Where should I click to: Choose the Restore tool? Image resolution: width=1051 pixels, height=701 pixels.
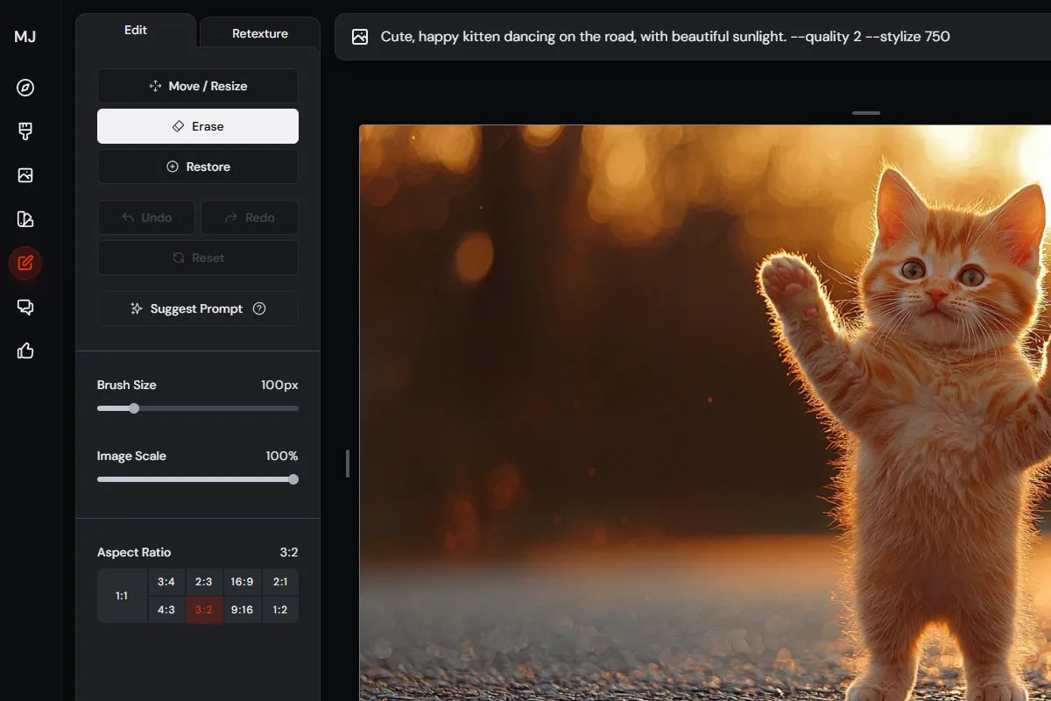point(198,166)
